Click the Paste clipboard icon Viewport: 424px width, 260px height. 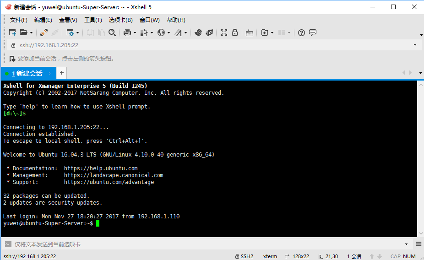click(101, 32)
